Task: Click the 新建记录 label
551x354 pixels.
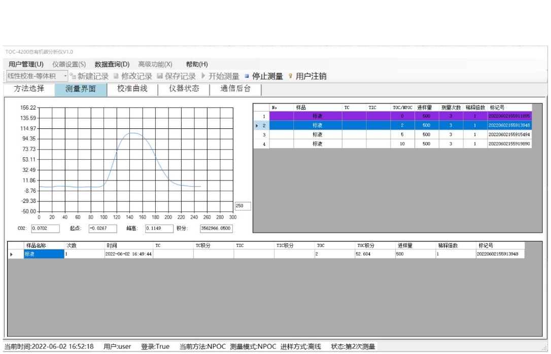Action: tap(93, 76)
